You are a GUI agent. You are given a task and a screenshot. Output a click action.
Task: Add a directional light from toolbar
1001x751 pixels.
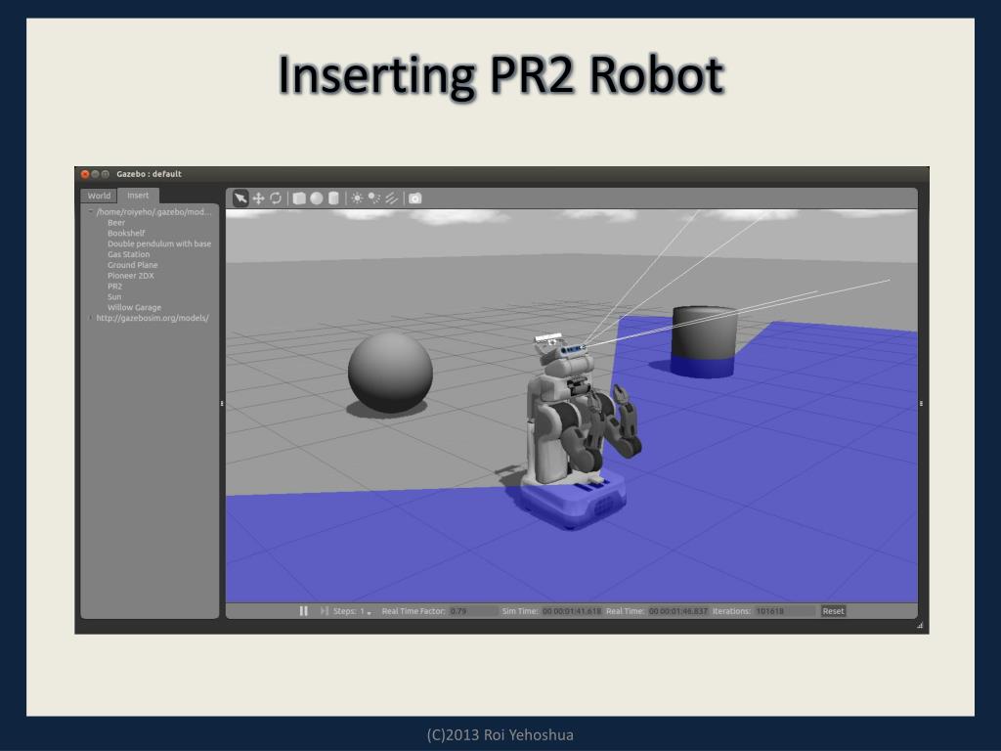pos(391,199)
